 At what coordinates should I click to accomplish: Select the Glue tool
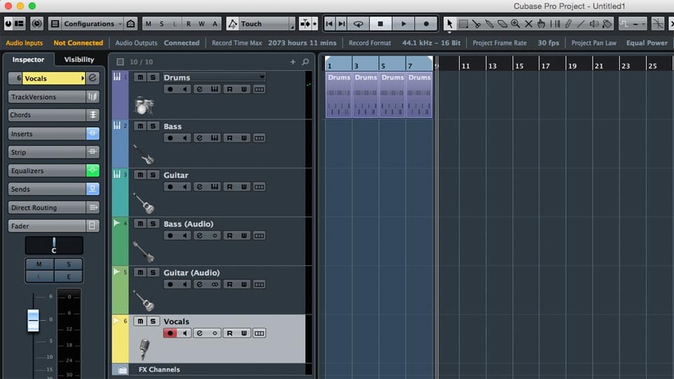click(x=489, y=24)
